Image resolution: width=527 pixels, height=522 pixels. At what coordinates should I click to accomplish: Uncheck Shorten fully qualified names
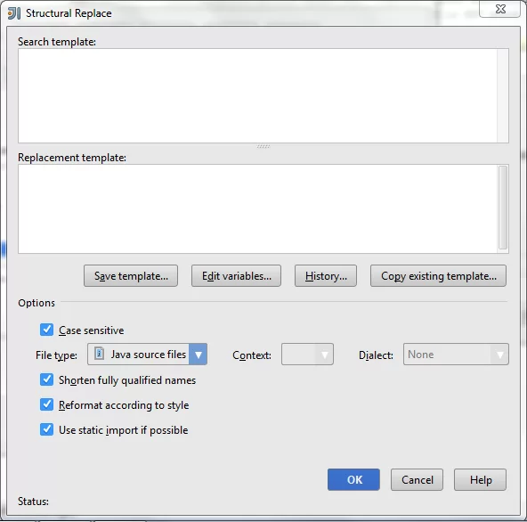tap(46, 379)
